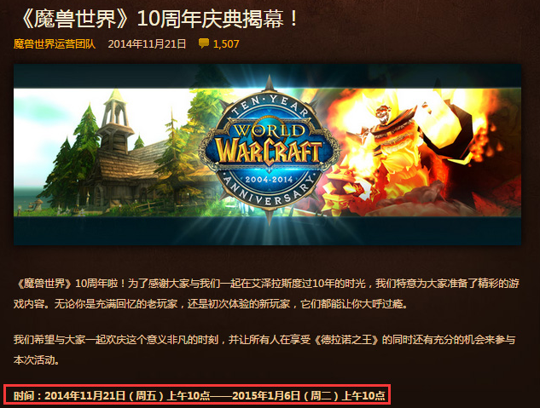Click the word 艾泽拉斯 in the first paragraph
540x408 pixels.
click(271, 284)
